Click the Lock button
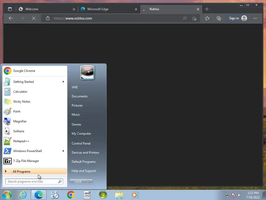 tap(78, 182)
